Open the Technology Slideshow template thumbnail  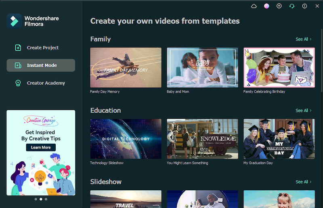click(x=126, y=139)
